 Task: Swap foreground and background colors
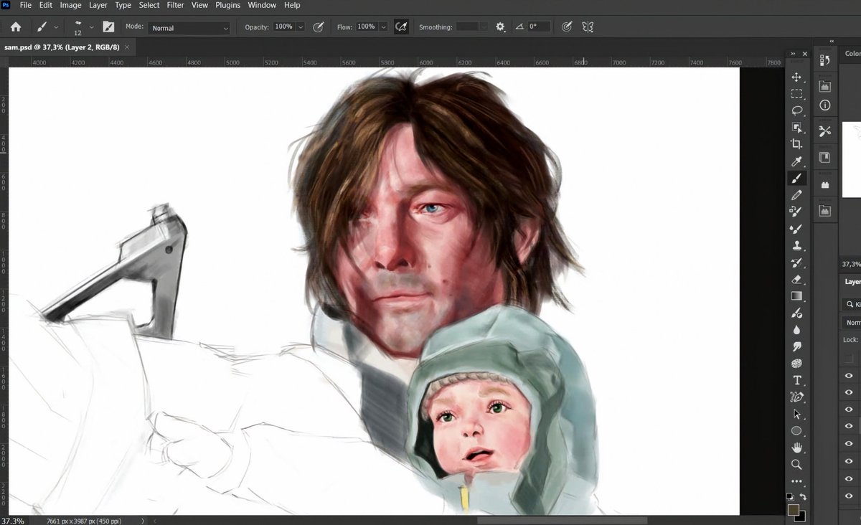coord(803,496)
